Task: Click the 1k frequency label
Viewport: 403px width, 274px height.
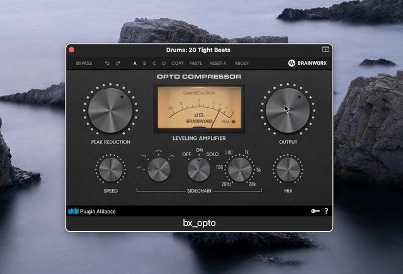Action: point(246,152)
